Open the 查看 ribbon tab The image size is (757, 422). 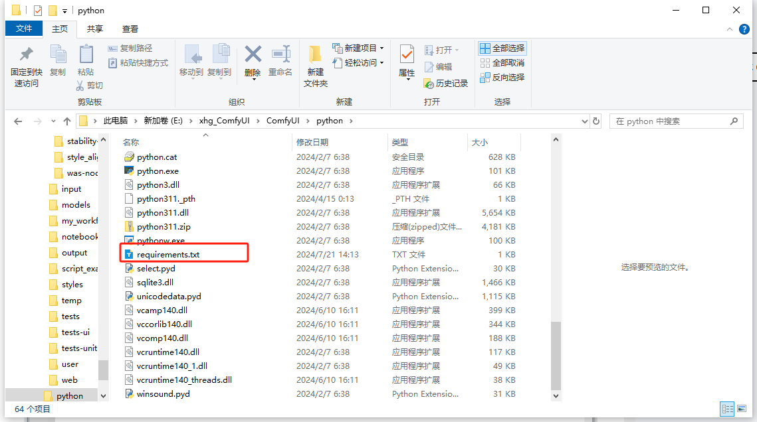click(130, 29)
